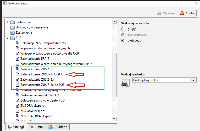Select the grupy radio option
Screen dimensions: 200x131
point(123,29)
